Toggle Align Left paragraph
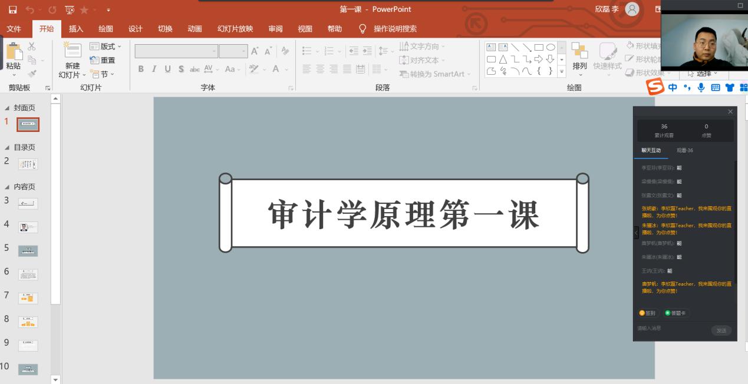The image size is (748, 384). [307, 69]
